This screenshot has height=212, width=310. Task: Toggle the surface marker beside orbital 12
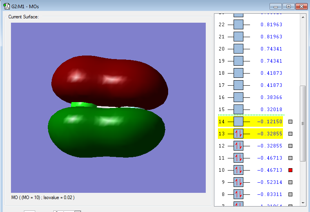click(290, 146)
